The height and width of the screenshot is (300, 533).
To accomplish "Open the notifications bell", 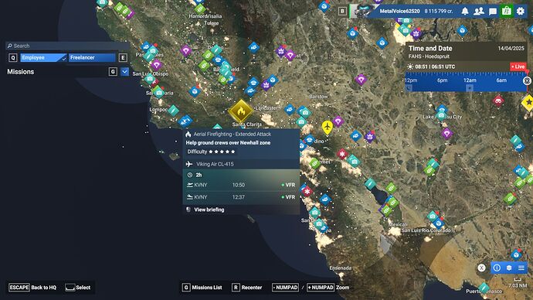I will (x=465, y=12).
